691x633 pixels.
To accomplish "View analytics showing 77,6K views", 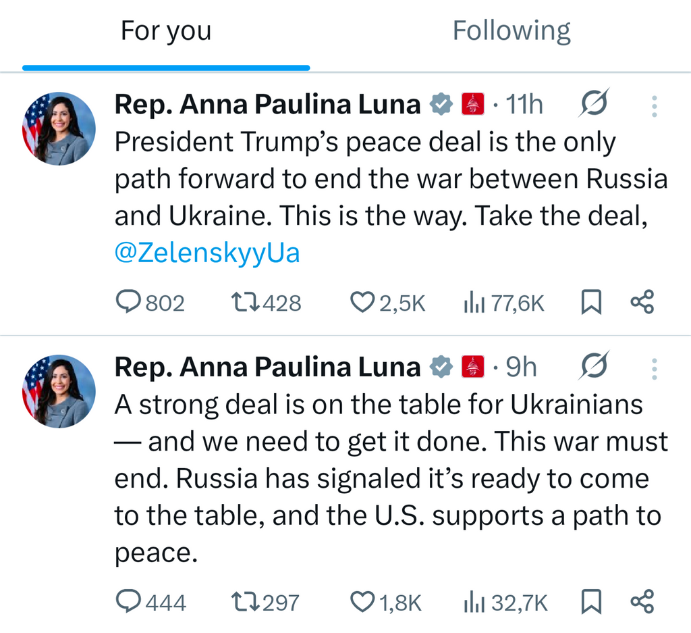I will [474, 303].
